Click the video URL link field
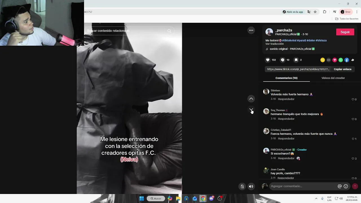 coord(298,69)
